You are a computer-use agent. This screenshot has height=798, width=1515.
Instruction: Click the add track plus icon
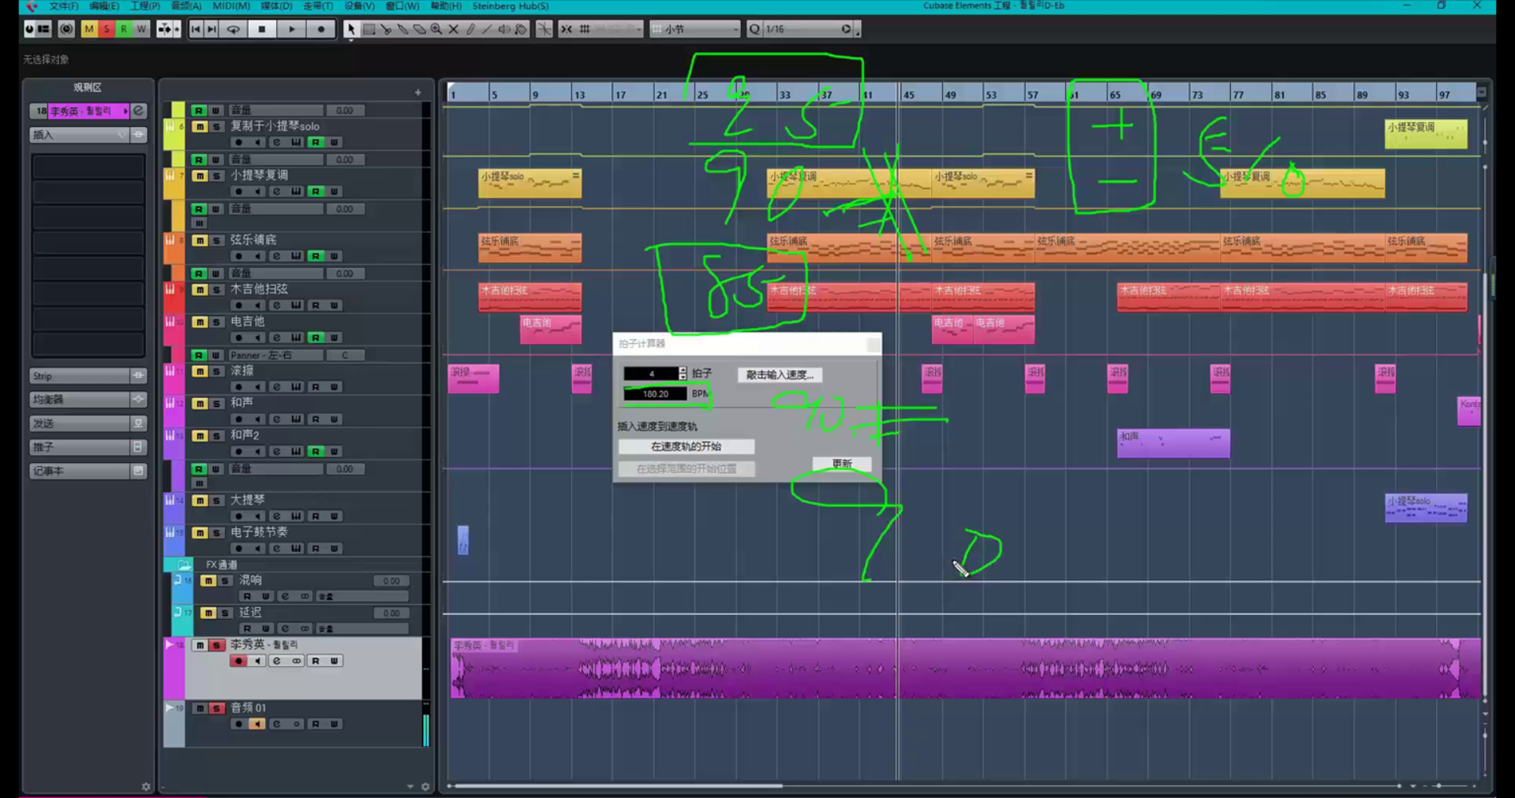[x=418, y=92]
